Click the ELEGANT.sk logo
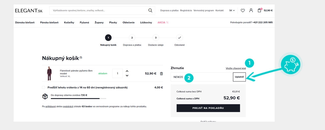The width and height of the screenshot is (325, 130). [x=29, y=11]
